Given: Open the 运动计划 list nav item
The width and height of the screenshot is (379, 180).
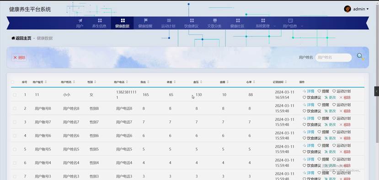Looking at the screenshot, I should point(168,23).
